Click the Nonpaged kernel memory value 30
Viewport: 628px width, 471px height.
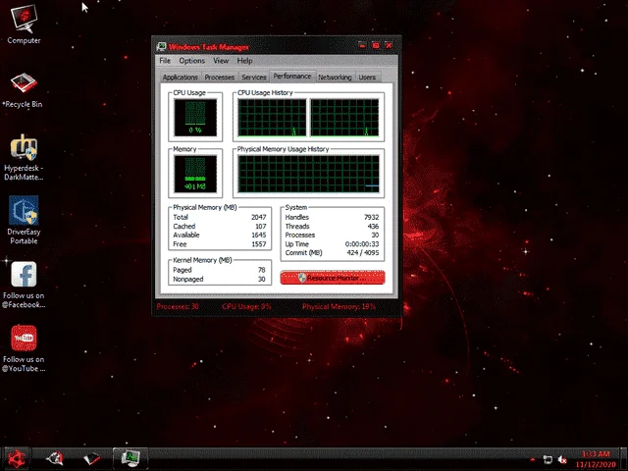click(x=262, y=279)
